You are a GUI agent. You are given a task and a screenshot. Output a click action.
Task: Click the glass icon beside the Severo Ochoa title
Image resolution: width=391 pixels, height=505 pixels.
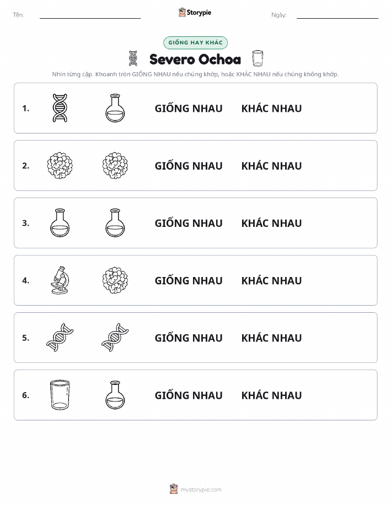258,58
